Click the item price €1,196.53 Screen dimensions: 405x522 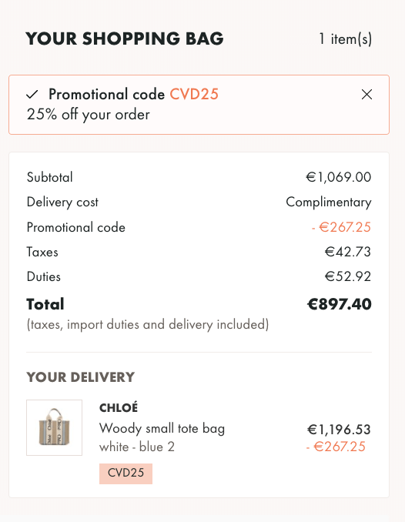coord(339,430)
